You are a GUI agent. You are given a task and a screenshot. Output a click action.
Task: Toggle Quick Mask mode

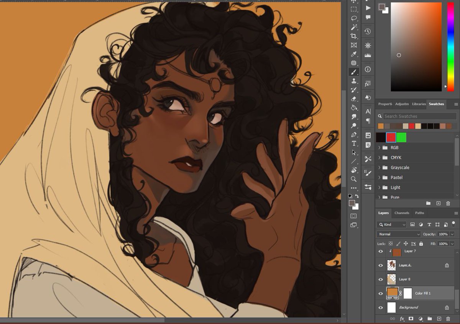(354, 216)
